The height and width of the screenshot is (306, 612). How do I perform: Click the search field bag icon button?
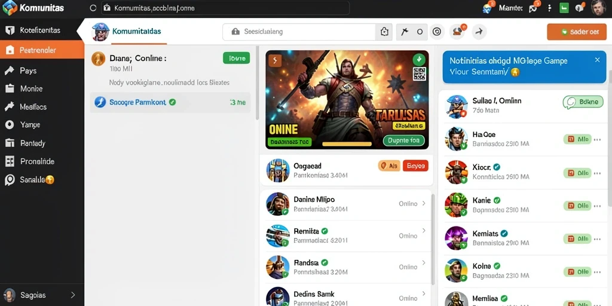pyautogui.click(x=384, y=32)
